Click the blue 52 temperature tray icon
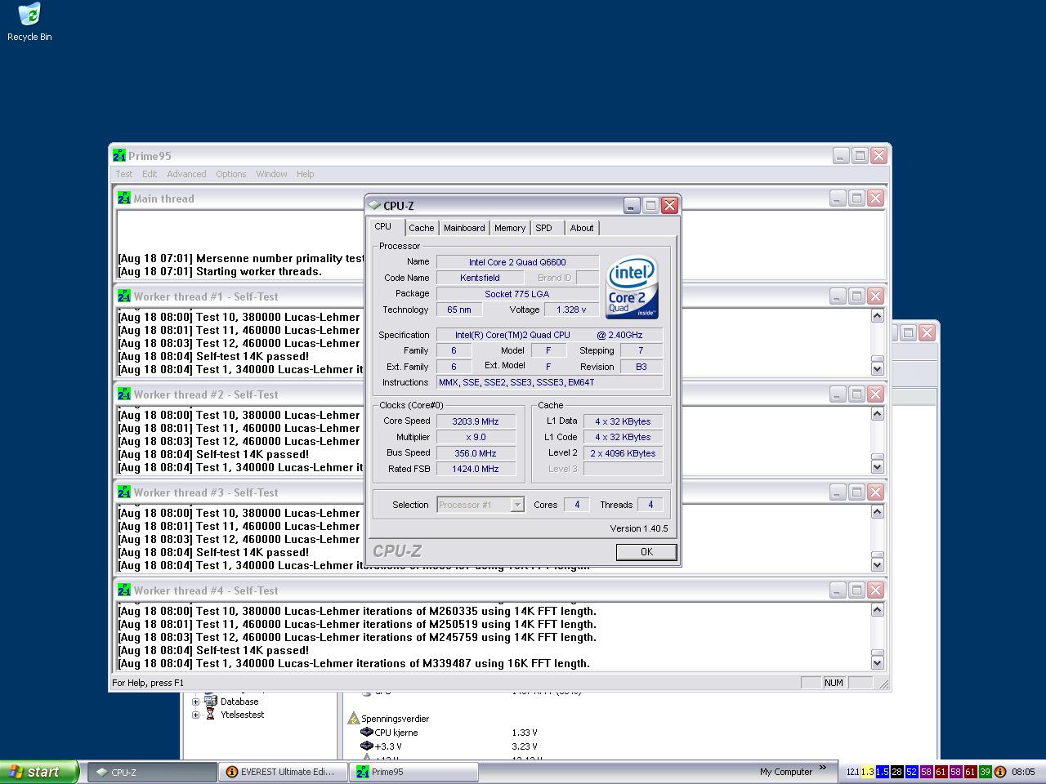 point(912,772)
